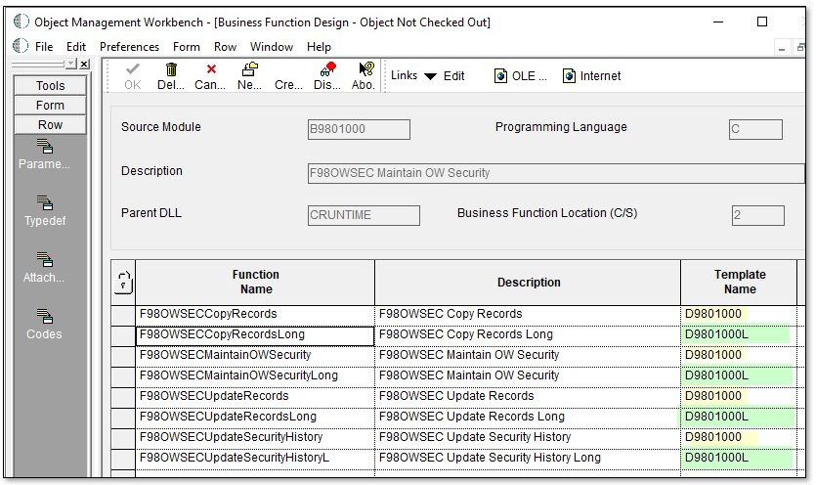Open the Parameters row exit icon
The height and width of the screenshot is (485, 816).
click(45, 148)
